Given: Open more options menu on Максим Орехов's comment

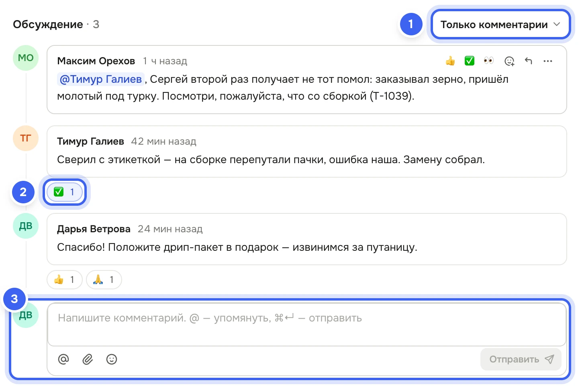Looking at the screenshot, I should click(548, 61).
